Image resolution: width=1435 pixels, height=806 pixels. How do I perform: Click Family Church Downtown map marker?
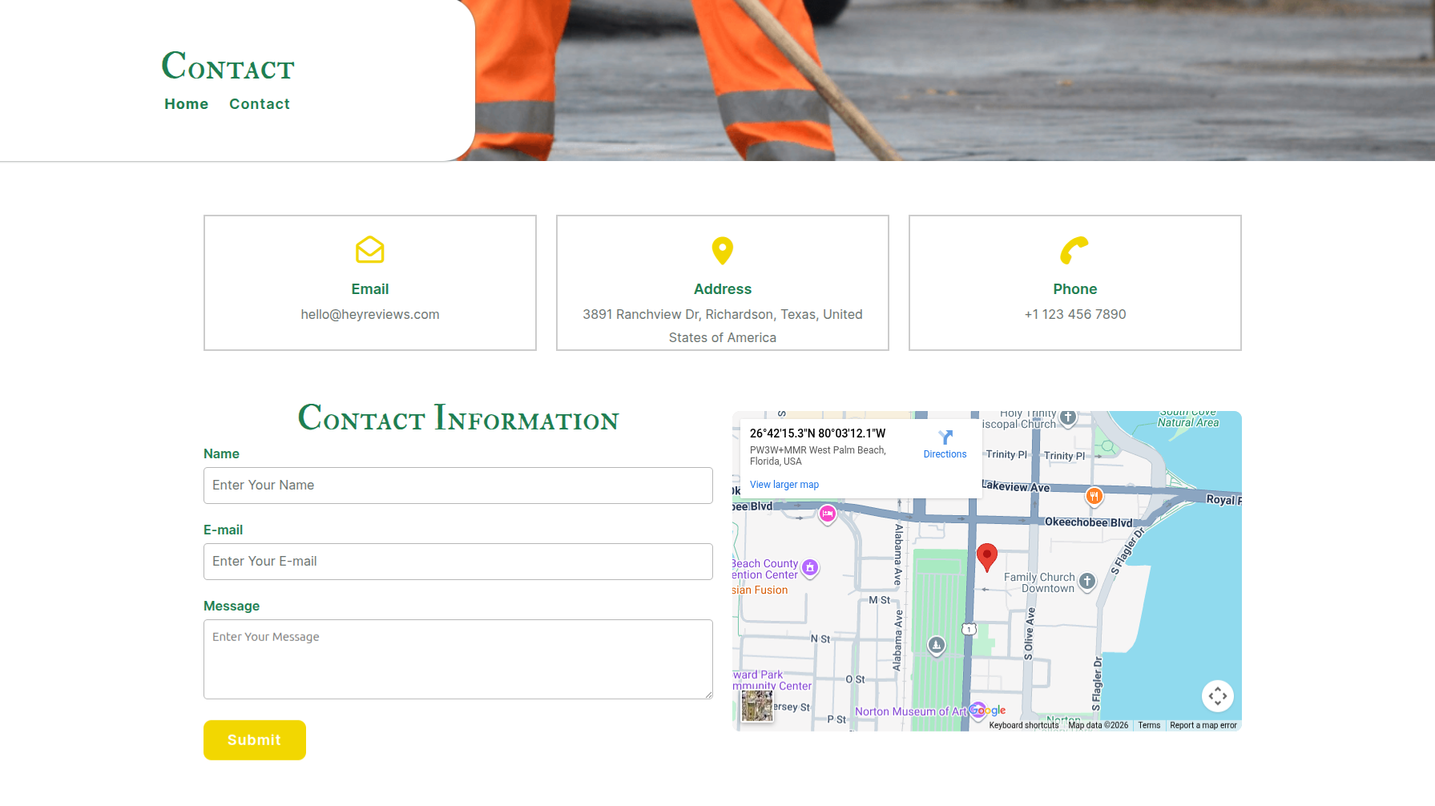point(1086,581)
